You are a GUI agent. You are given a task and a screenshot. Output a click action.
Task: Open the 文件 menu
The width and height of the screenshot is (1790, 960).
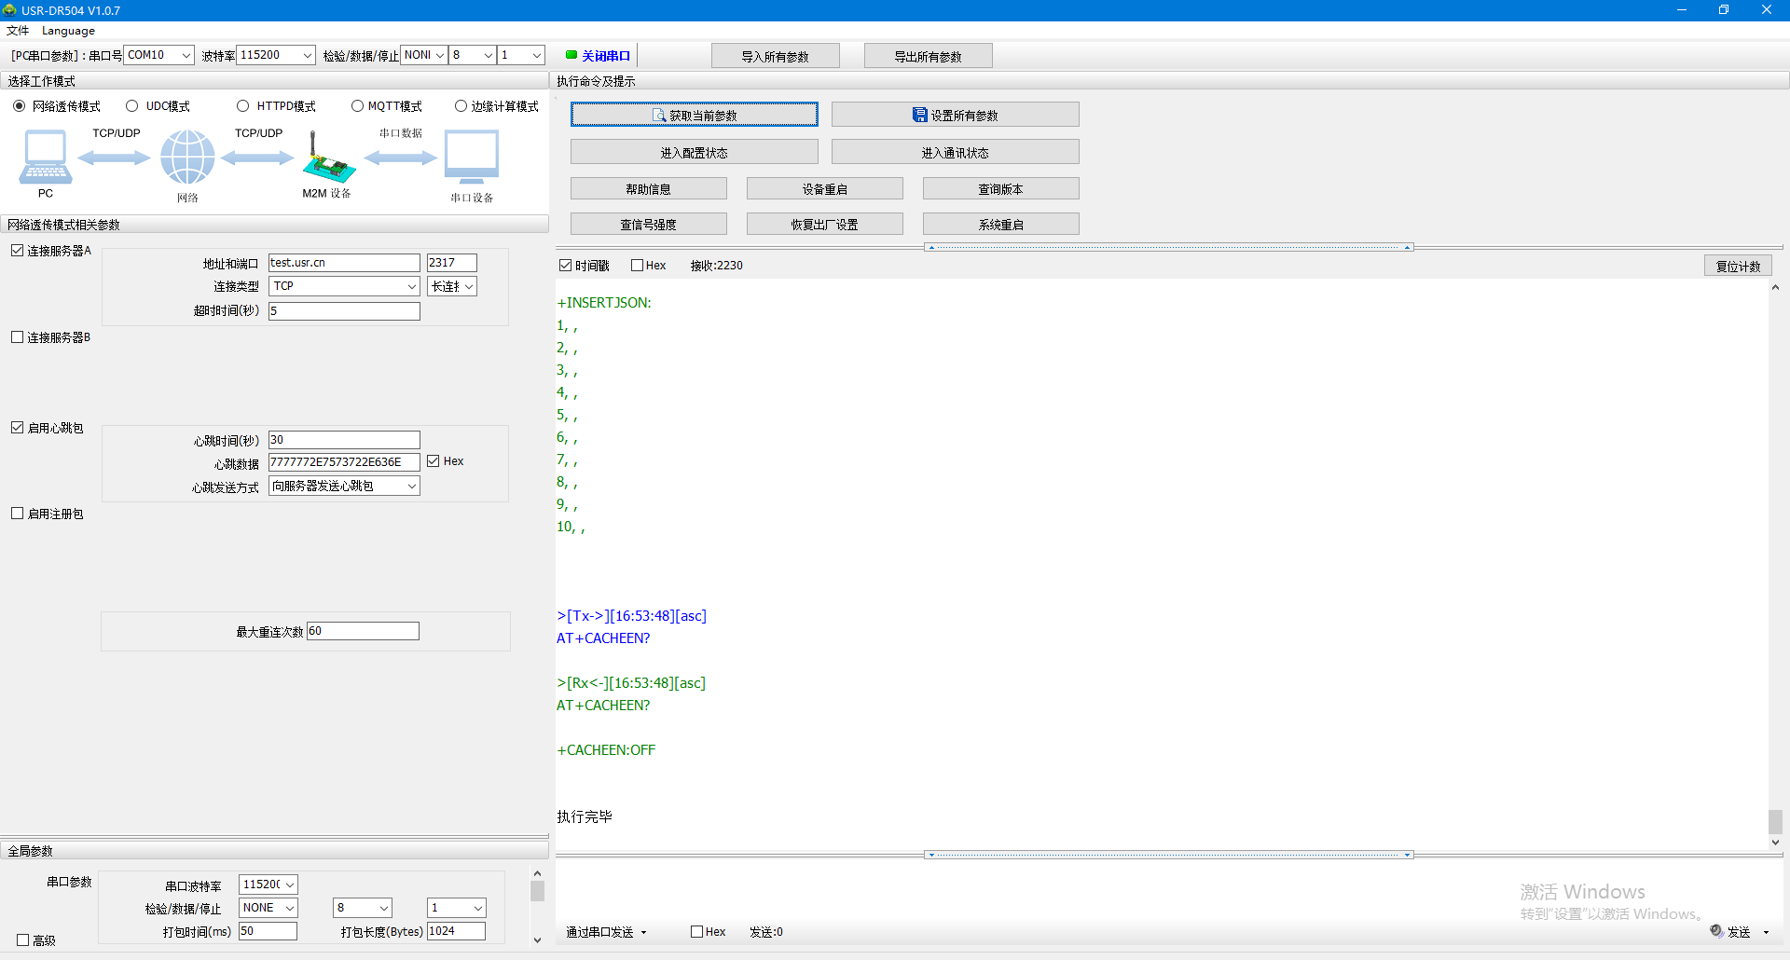18,31
